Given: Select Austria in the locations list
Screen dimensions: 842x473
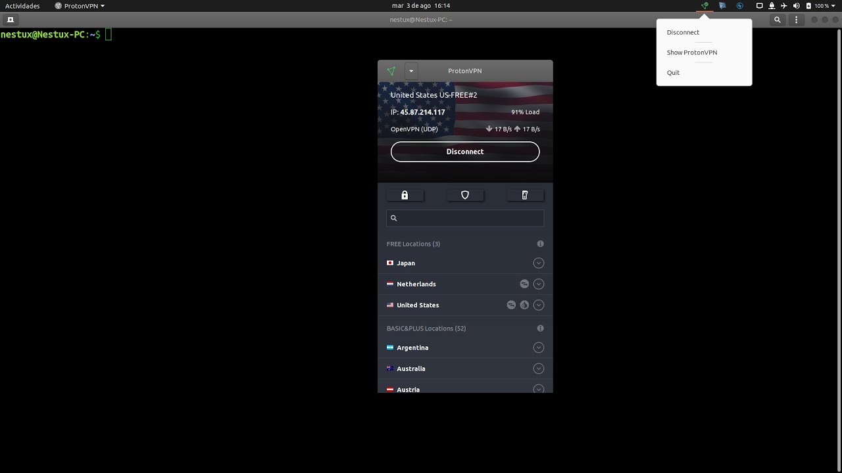Looking at the screenshot, I should tap(408, 390).
